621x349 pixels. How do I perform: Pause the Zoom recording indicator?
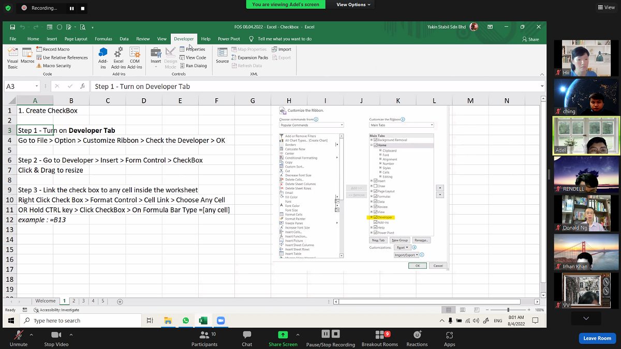(x=72, y=8)
